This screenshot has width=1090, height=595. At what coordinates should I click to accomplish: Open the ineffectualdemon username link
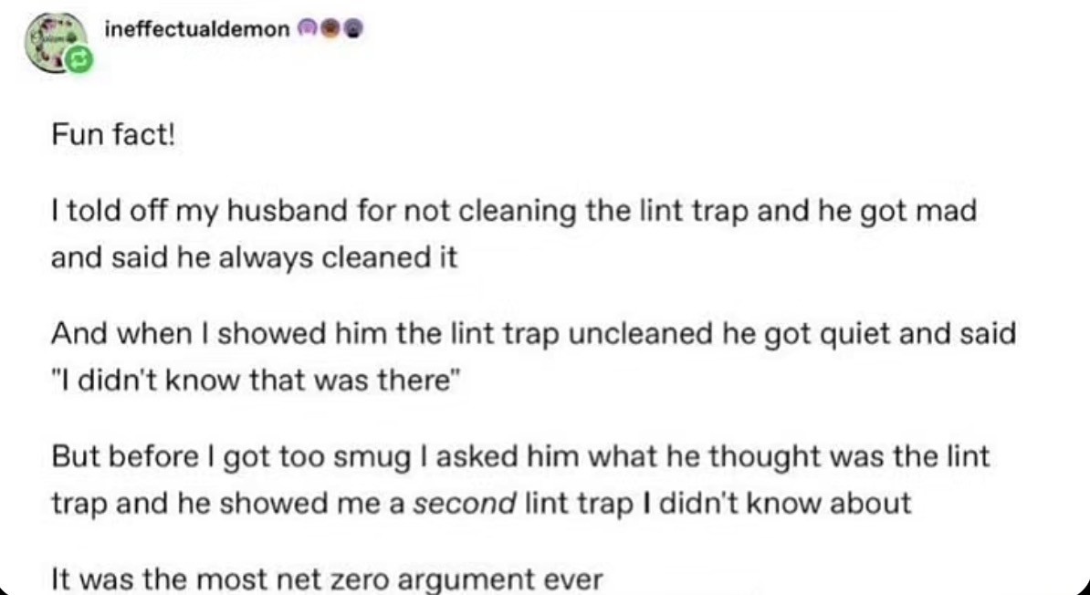pos(195,28)
